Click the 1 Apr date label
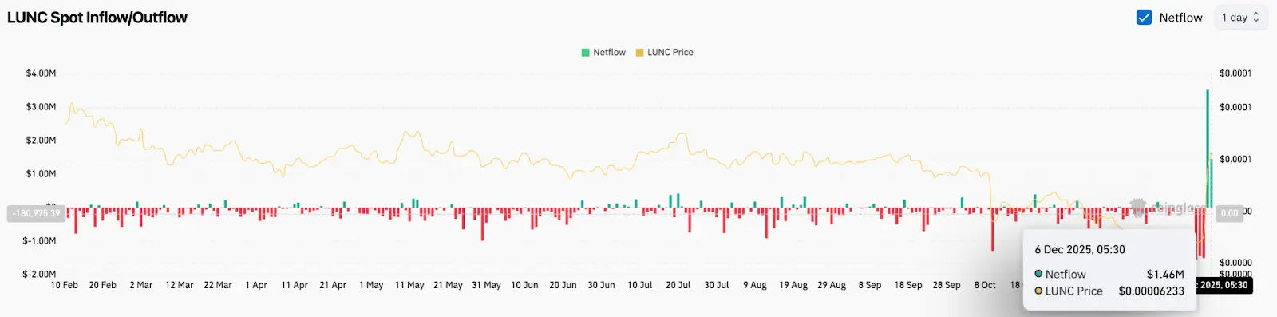The image size is (1277, 317). (257, 285)
